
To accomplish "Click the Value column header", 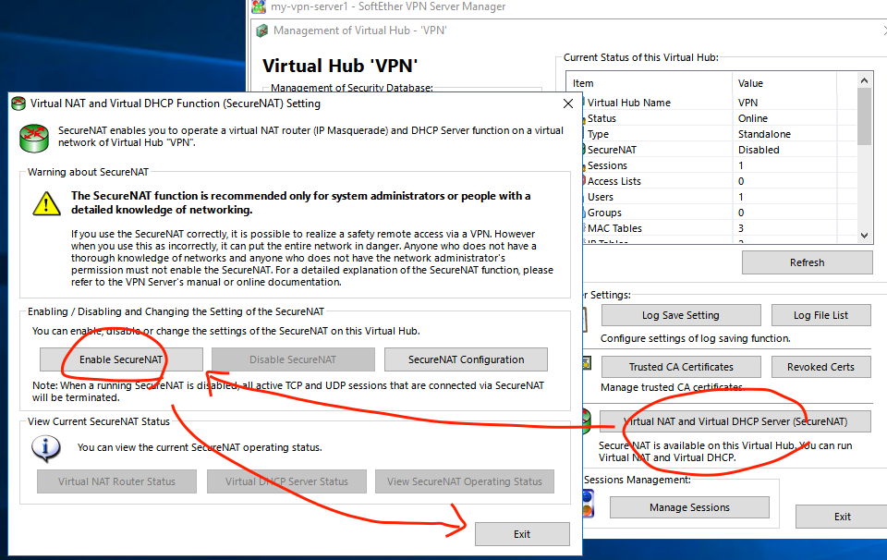I will click(784, 83).
